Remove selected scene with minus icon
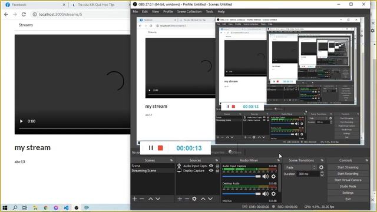The image size is (377, 212). pyautogui.click(x=141, y=199)
